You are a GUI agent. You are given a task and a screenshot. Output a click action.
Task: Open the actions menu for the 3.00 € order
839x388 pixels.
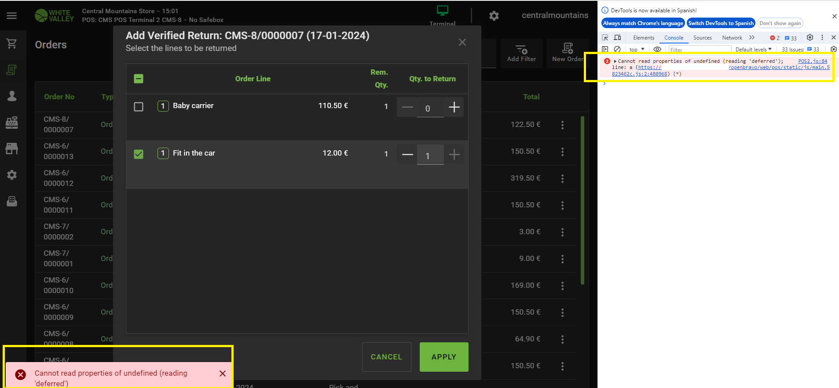(x=562, y=232)
